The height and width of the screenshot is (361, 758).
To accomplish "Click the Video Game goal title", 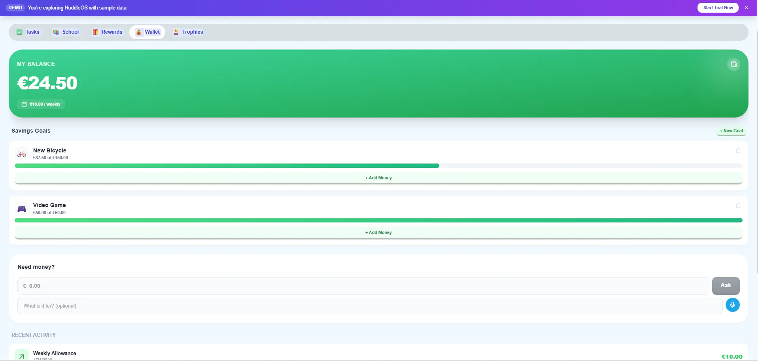I will (49, 205).
